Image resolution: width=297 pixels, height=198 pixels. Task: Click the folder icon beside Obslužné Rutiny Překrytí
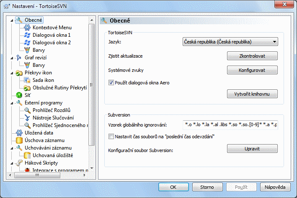pyautogui.click(x=27, y=88)
